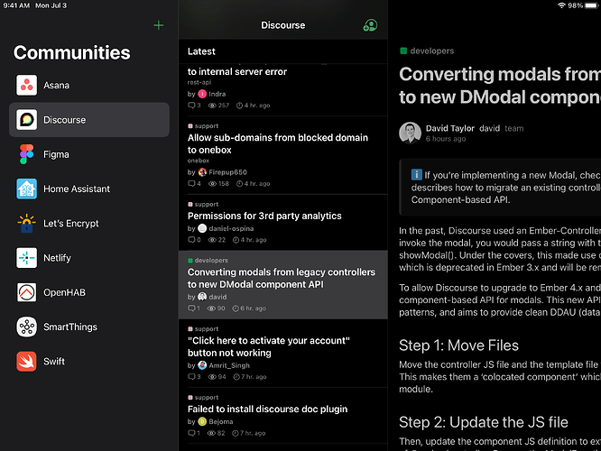Image resolution: width=601 pixels, height=451 pixels.
Task: Select Asana in the Communities list
Action: pos(89,85)
